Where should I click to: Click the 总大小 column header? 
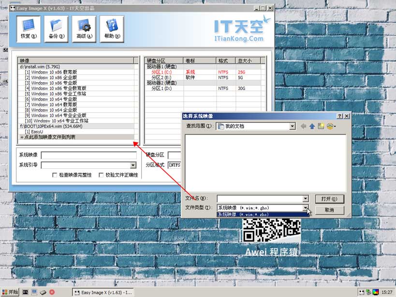[248, 60]
